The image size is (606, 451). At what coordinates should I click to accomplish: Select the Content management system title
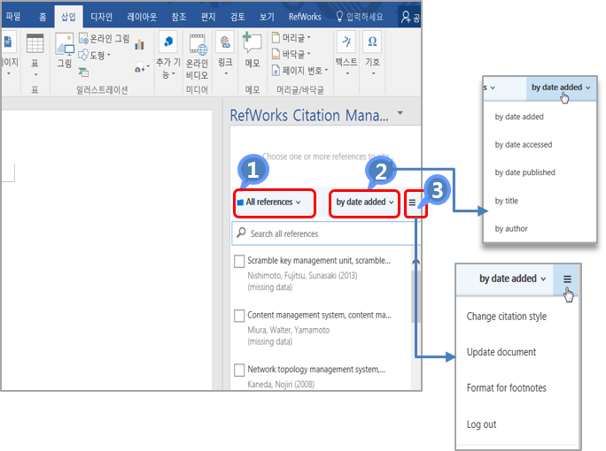(319, 315)
